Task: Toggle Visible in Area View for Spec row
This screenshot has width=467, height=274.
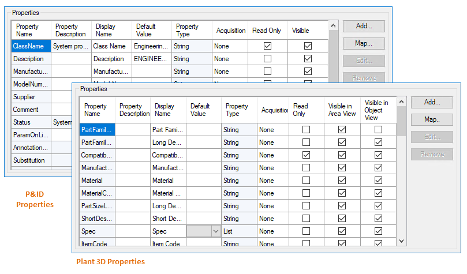Action: (342, 231)
